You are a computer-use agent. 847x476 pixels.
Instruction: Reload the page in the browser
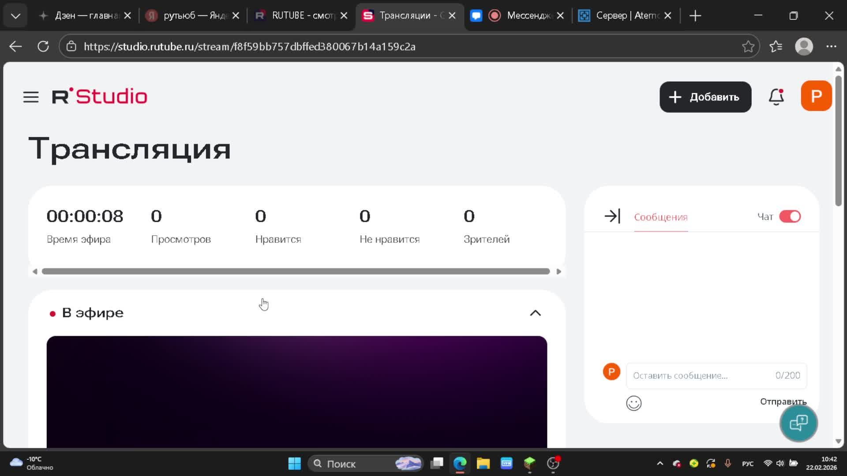tap(43, 46)
